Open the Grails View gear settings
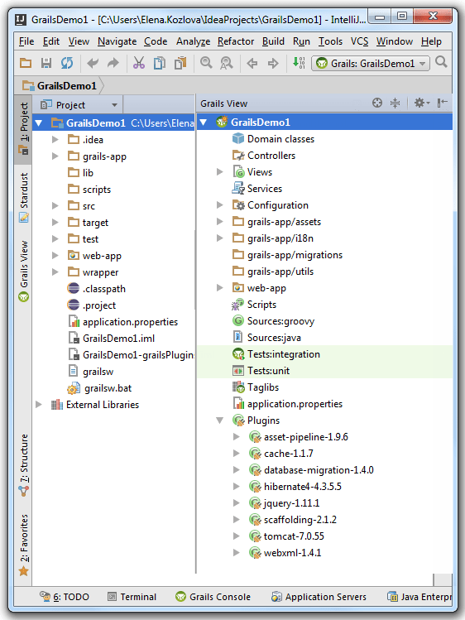The image size is (465, 620). pyautogui.click(x=421, y=103)
